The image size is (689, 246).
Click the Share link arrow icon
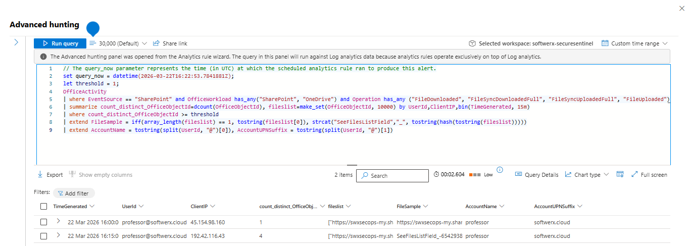[156, 43]
